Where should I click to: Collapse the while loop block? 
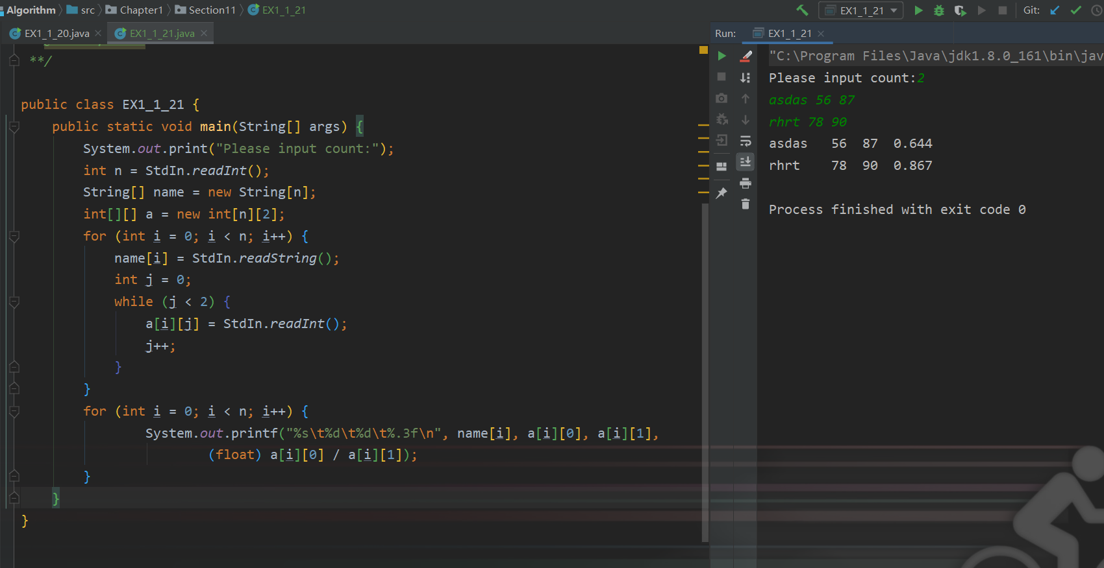click(14, 302)
